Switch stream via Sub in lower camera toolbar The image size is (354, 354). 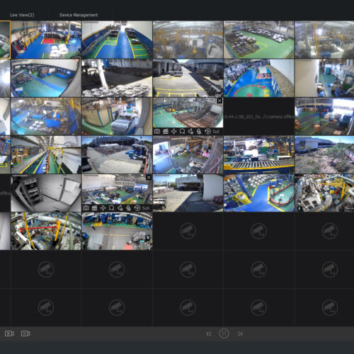tap(146, 208)
